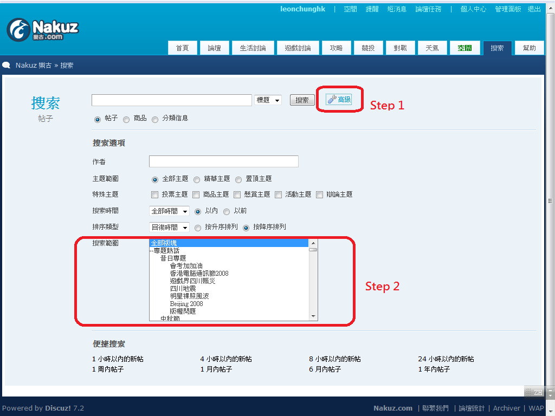The image size is (555, 416).
Task: Click the ZH language bar indicator
Action: (533, 392)
